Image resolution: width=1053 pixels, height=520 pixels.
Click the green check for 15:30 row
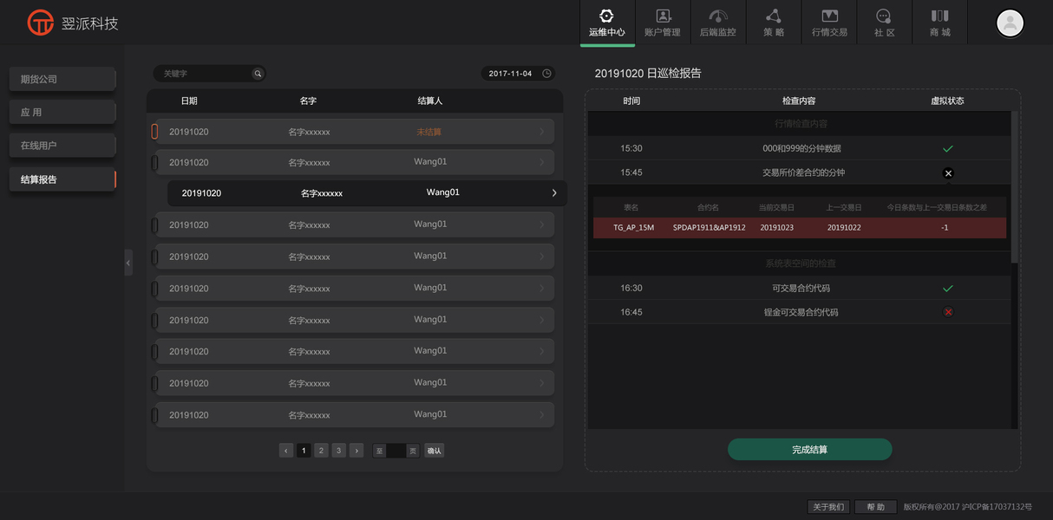pyautogui.click(x=948, y=149)
